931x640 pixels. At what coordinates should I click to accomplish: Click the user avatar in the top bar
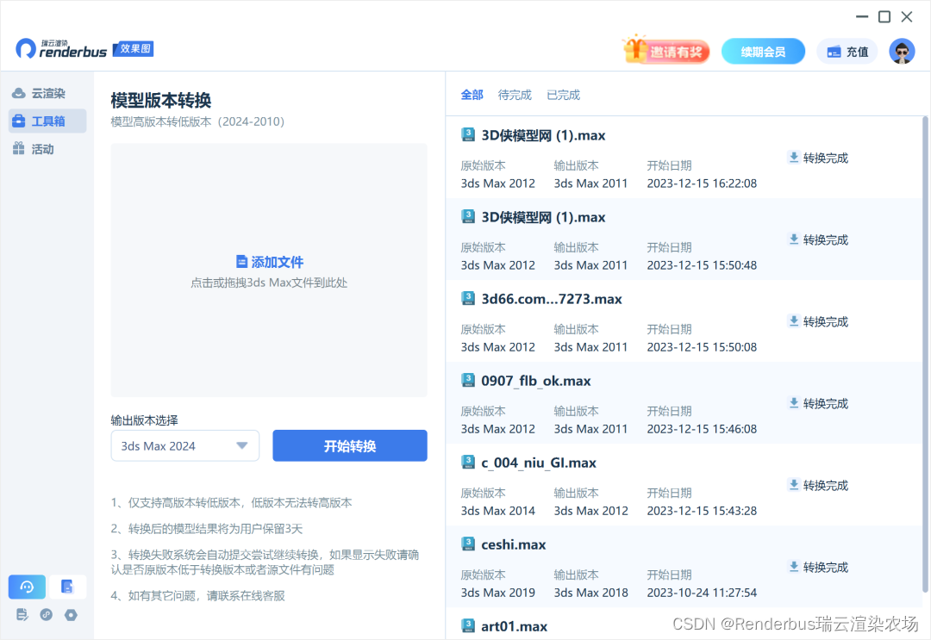point(902,52)
